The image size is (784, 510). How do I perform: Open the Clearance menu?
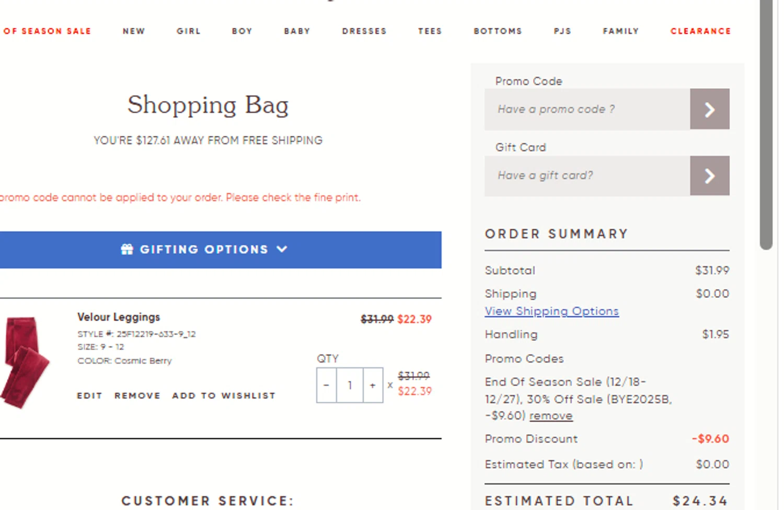click(x=700, y=31)
